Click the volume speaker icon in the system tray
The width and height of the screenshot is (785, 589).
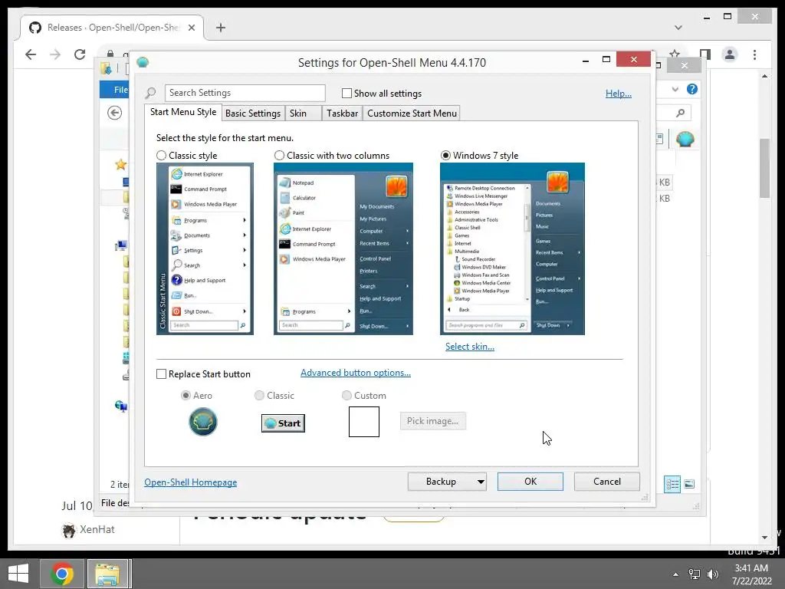pyautogui.click(x=712, y=574)
